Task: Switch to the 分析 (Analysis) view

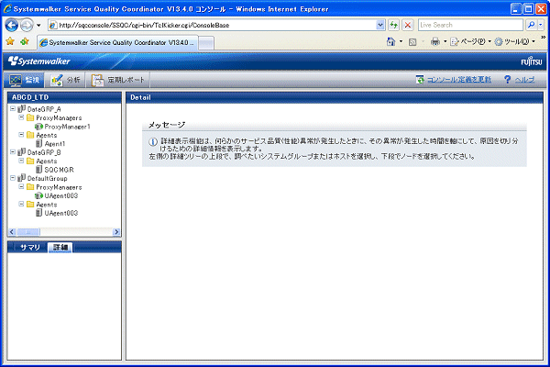Action: [x=66, y=80]
